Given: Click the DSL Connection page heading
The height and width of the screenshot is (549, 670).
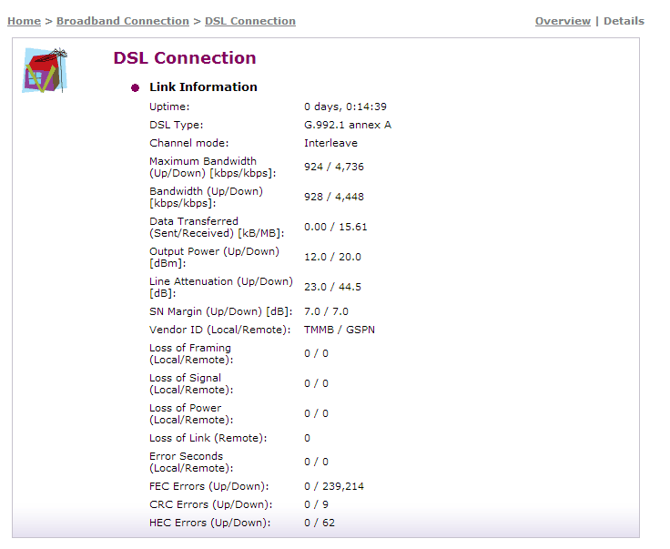Looking at the screenshot, I should click(x=185, y=57).
